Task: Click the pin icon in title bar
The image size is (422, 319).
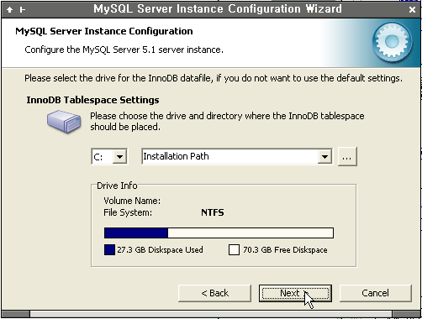Action: click(x=23, y=10)
